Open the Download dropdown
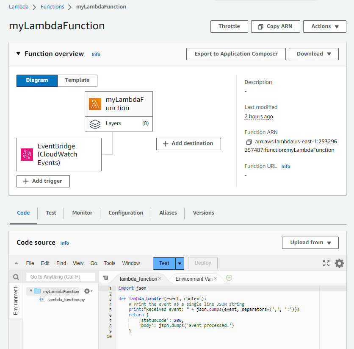 coord(313,54)
